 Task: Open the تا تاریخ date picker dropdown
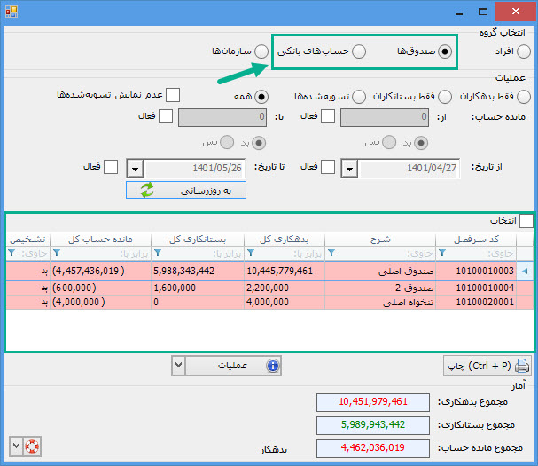click(x=135, y=168)
